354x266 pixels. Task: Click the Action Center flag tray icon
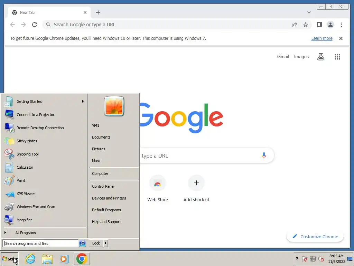[304, 258]
